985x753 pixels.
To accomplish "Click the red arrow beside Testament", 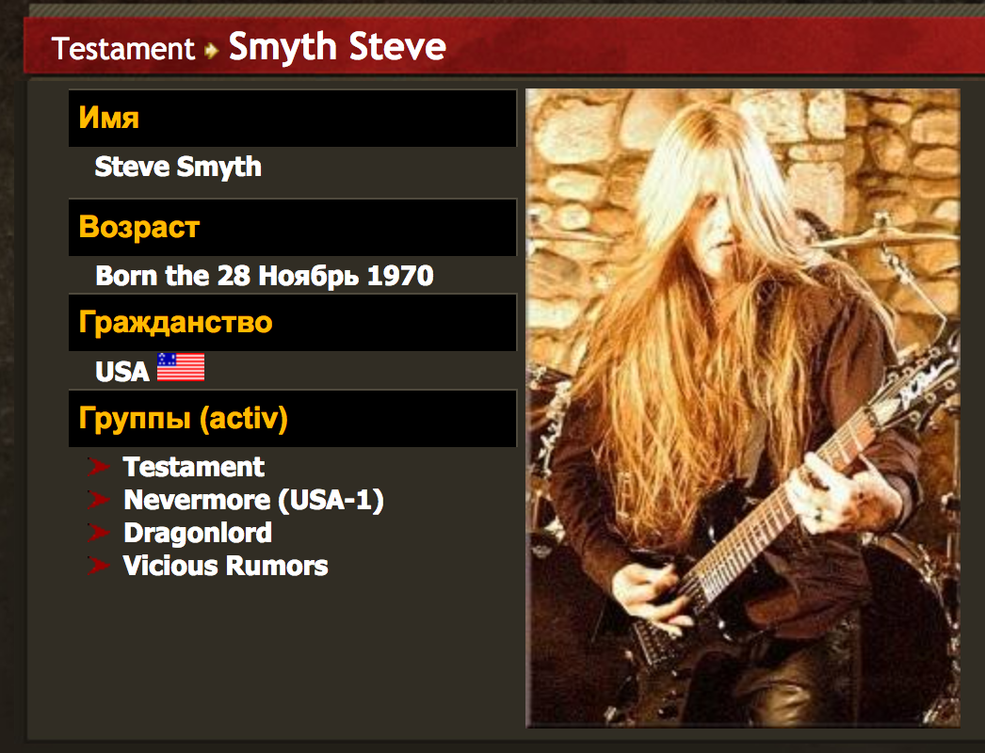I will (99, 467).
